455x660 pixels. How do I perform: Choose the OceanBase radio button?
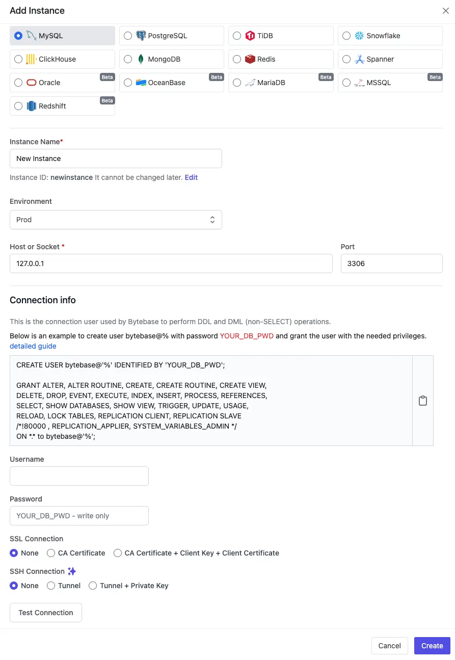click(x=128, y=83)
